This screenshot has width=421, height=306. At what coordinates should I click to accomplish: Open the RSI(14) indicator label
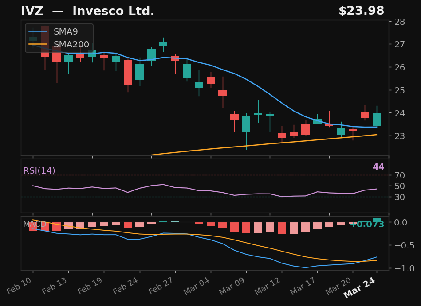39,170
